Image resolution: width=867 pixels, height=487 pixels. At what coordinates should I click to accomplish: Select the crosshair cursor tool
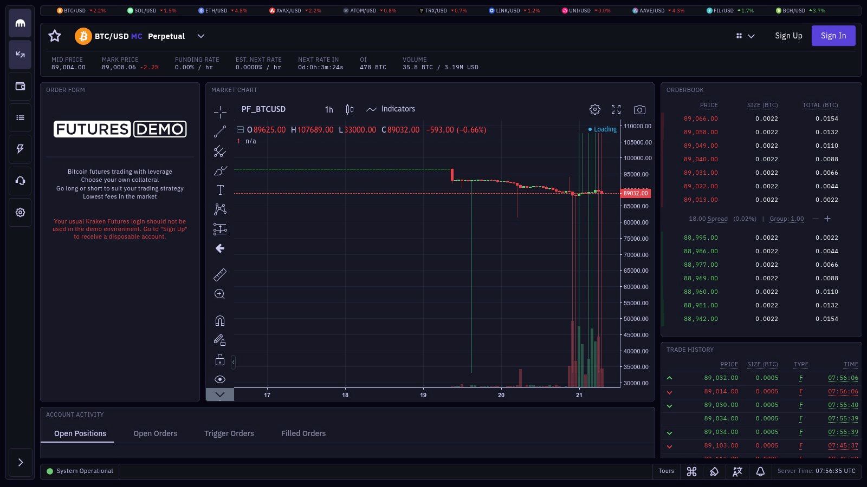[219, 112]
